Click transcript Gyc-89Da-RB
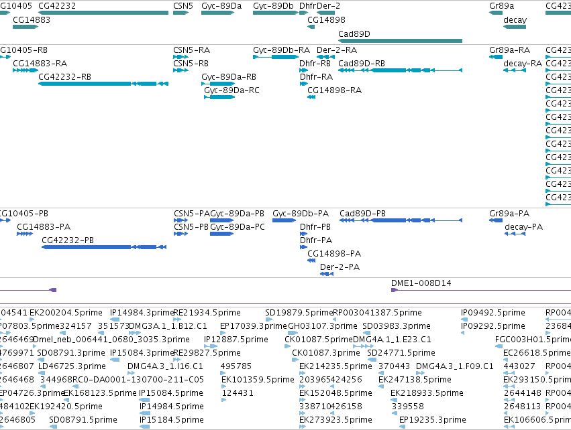This screenshot has height=430, width=571. [229, 77]
